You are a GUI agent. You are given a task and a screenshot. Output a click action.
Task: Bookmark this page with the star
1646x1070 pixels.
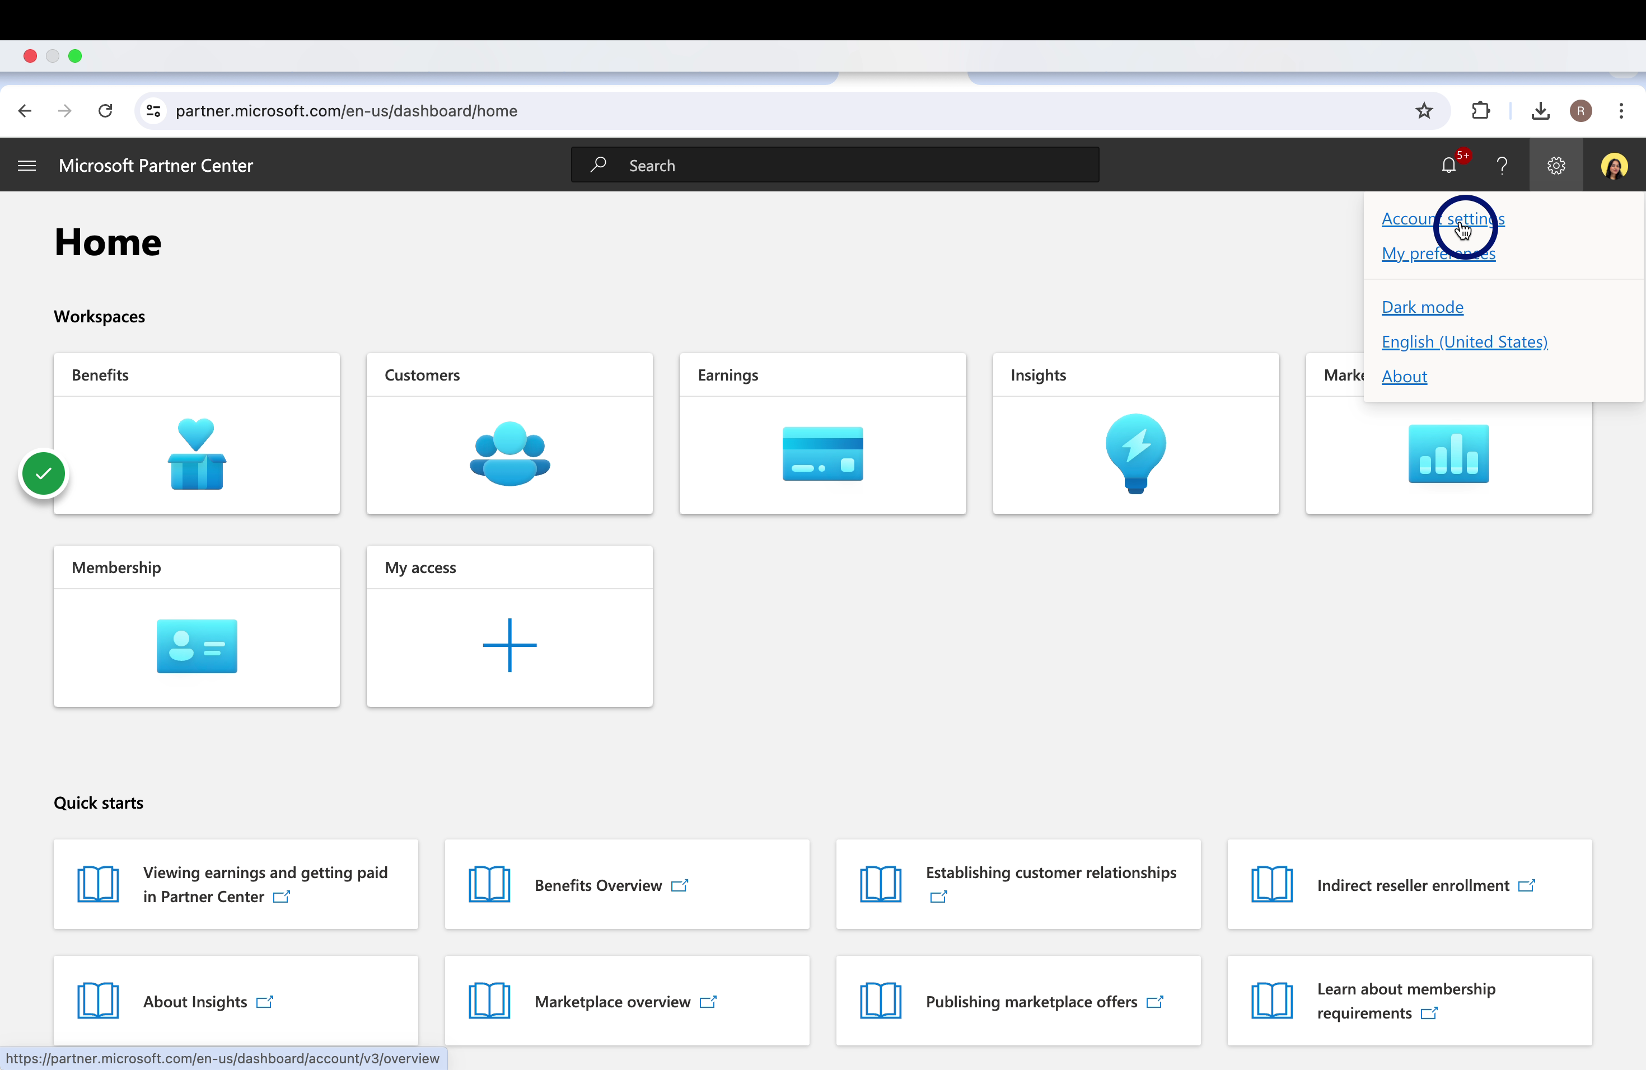(x=1424, y=111)
